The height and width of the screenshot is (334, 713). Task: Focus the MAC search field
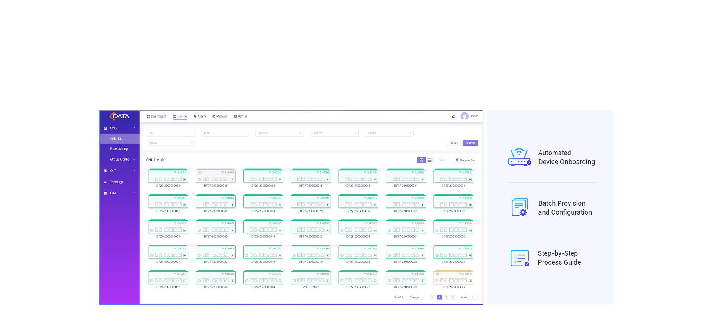coord(225,133)
